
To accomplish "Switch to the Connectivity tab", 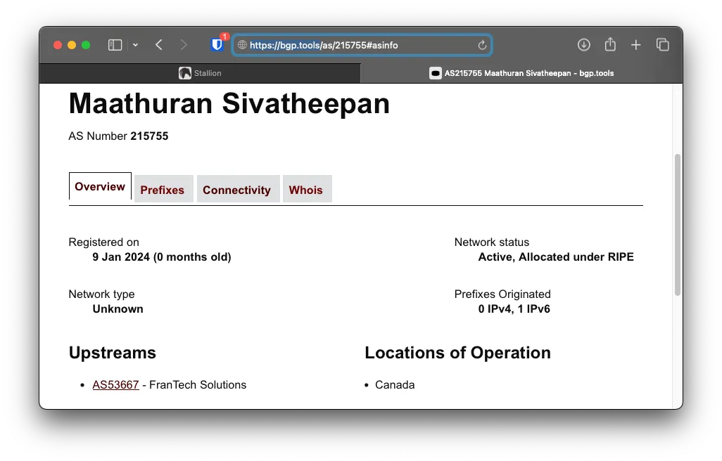I will coord(236,190).
